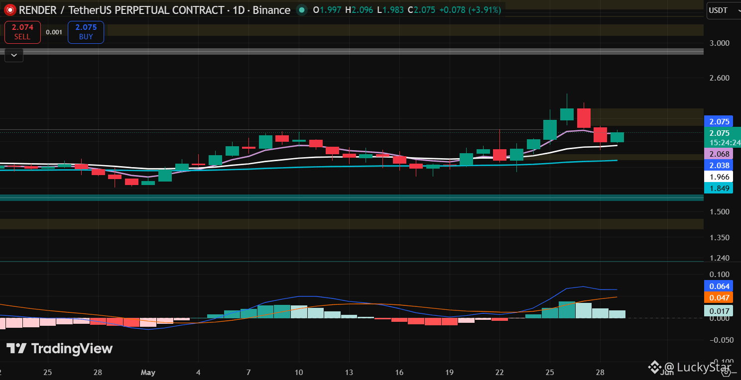
Task: Click the date label 16 on the time axis
Action: pyautogui.click(x=399, y=372)
